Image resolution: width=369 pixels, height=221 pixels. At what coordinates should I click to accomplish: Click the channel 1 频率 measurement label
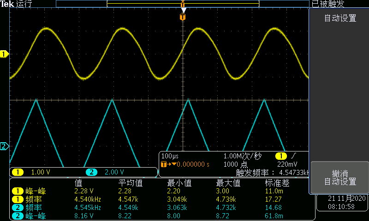33,200
